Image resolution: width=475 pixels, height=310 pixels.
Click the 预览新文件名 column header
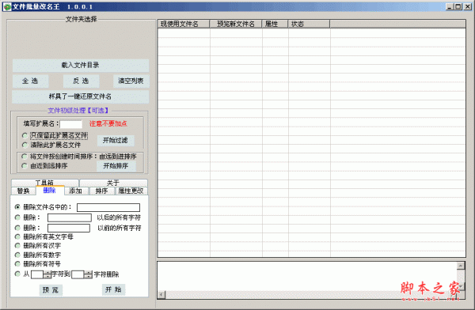(x=236, y=24)
